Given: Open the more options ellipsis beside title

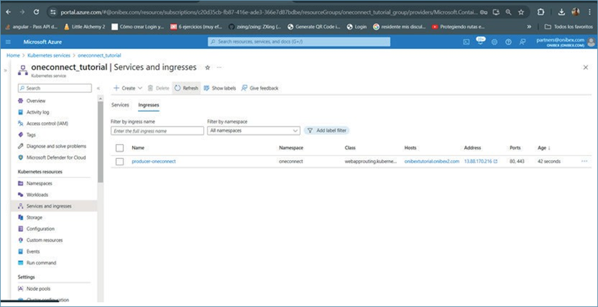Looking at the screenshot, I should (x=219, y=68).
